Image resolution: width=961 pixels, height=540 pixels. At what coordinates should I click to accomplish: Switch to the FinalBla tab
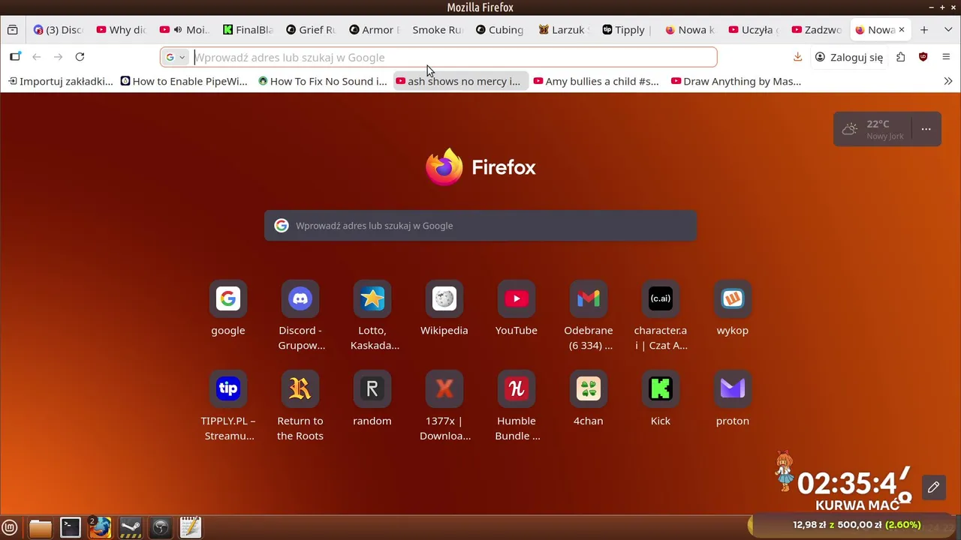pyautogui.click(x=248, y=30)
